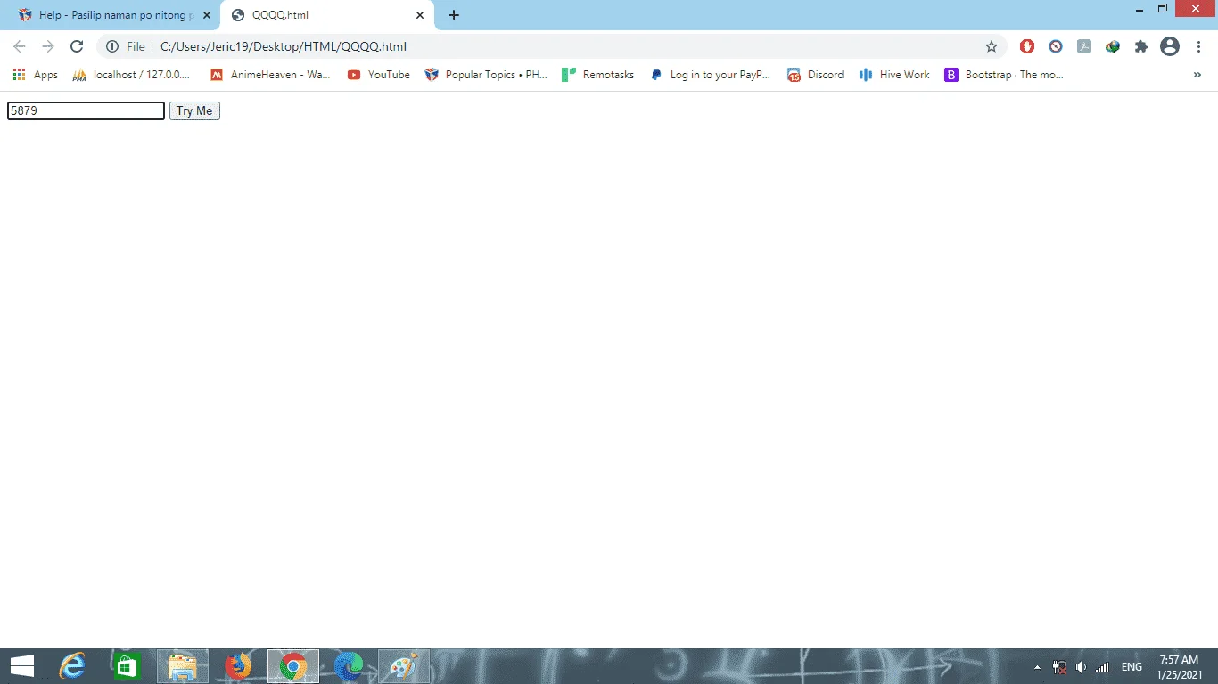Open the Microsoft Store taskbar icon
Screen dimensions: 1218x684
[x=127, y=666]
